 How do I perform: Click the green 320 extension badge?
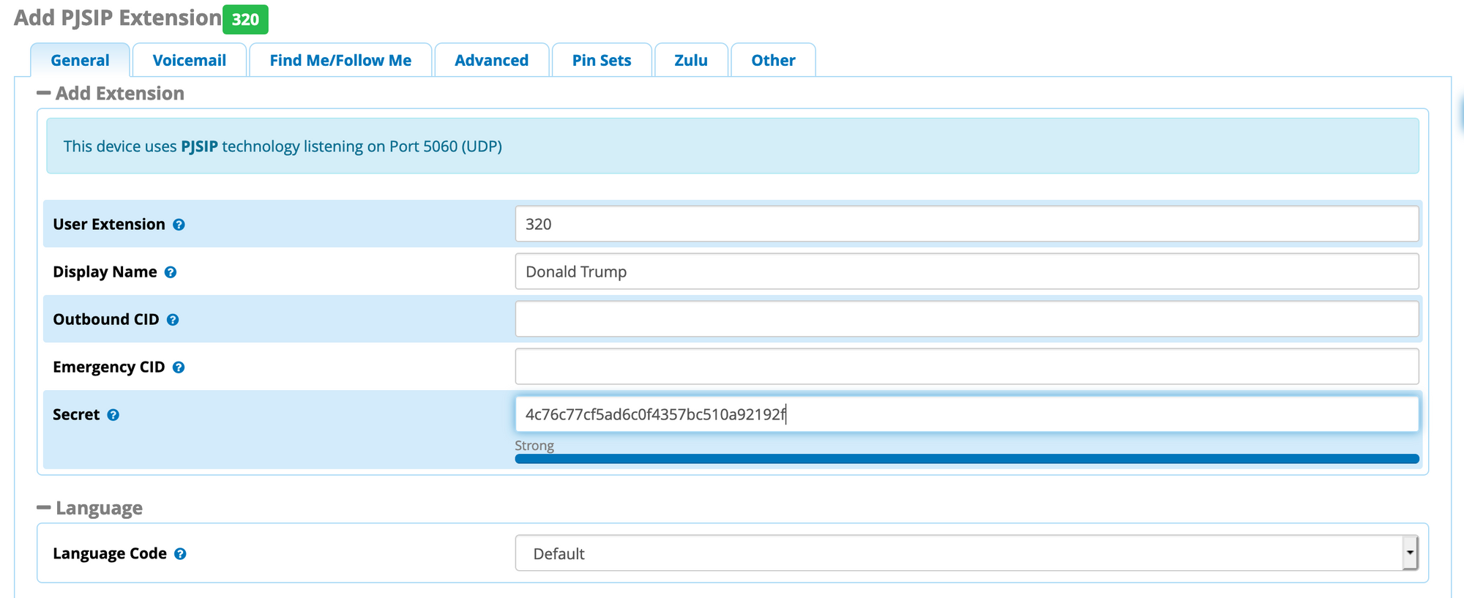point(245,20)
